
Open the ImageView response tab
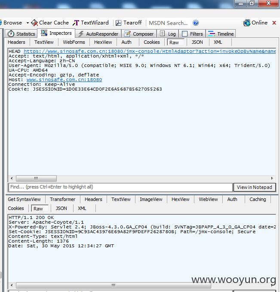coord(151,199)
